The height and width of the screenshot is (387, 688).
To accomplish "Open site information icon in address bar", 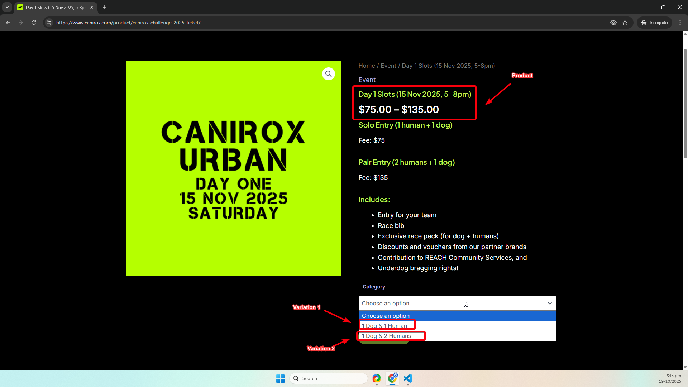I will click(49, 23).
